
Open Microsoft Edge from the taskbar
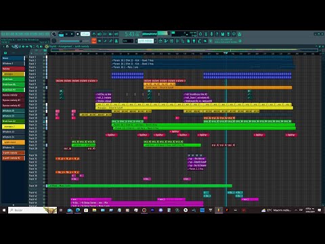pyautogui.click(x=78, y=210)
